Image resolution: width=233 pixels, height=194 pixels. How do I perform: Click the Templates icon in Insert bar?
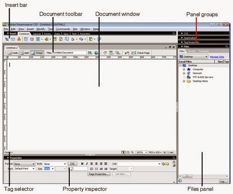pyautogui.click(x=91, y=39)
